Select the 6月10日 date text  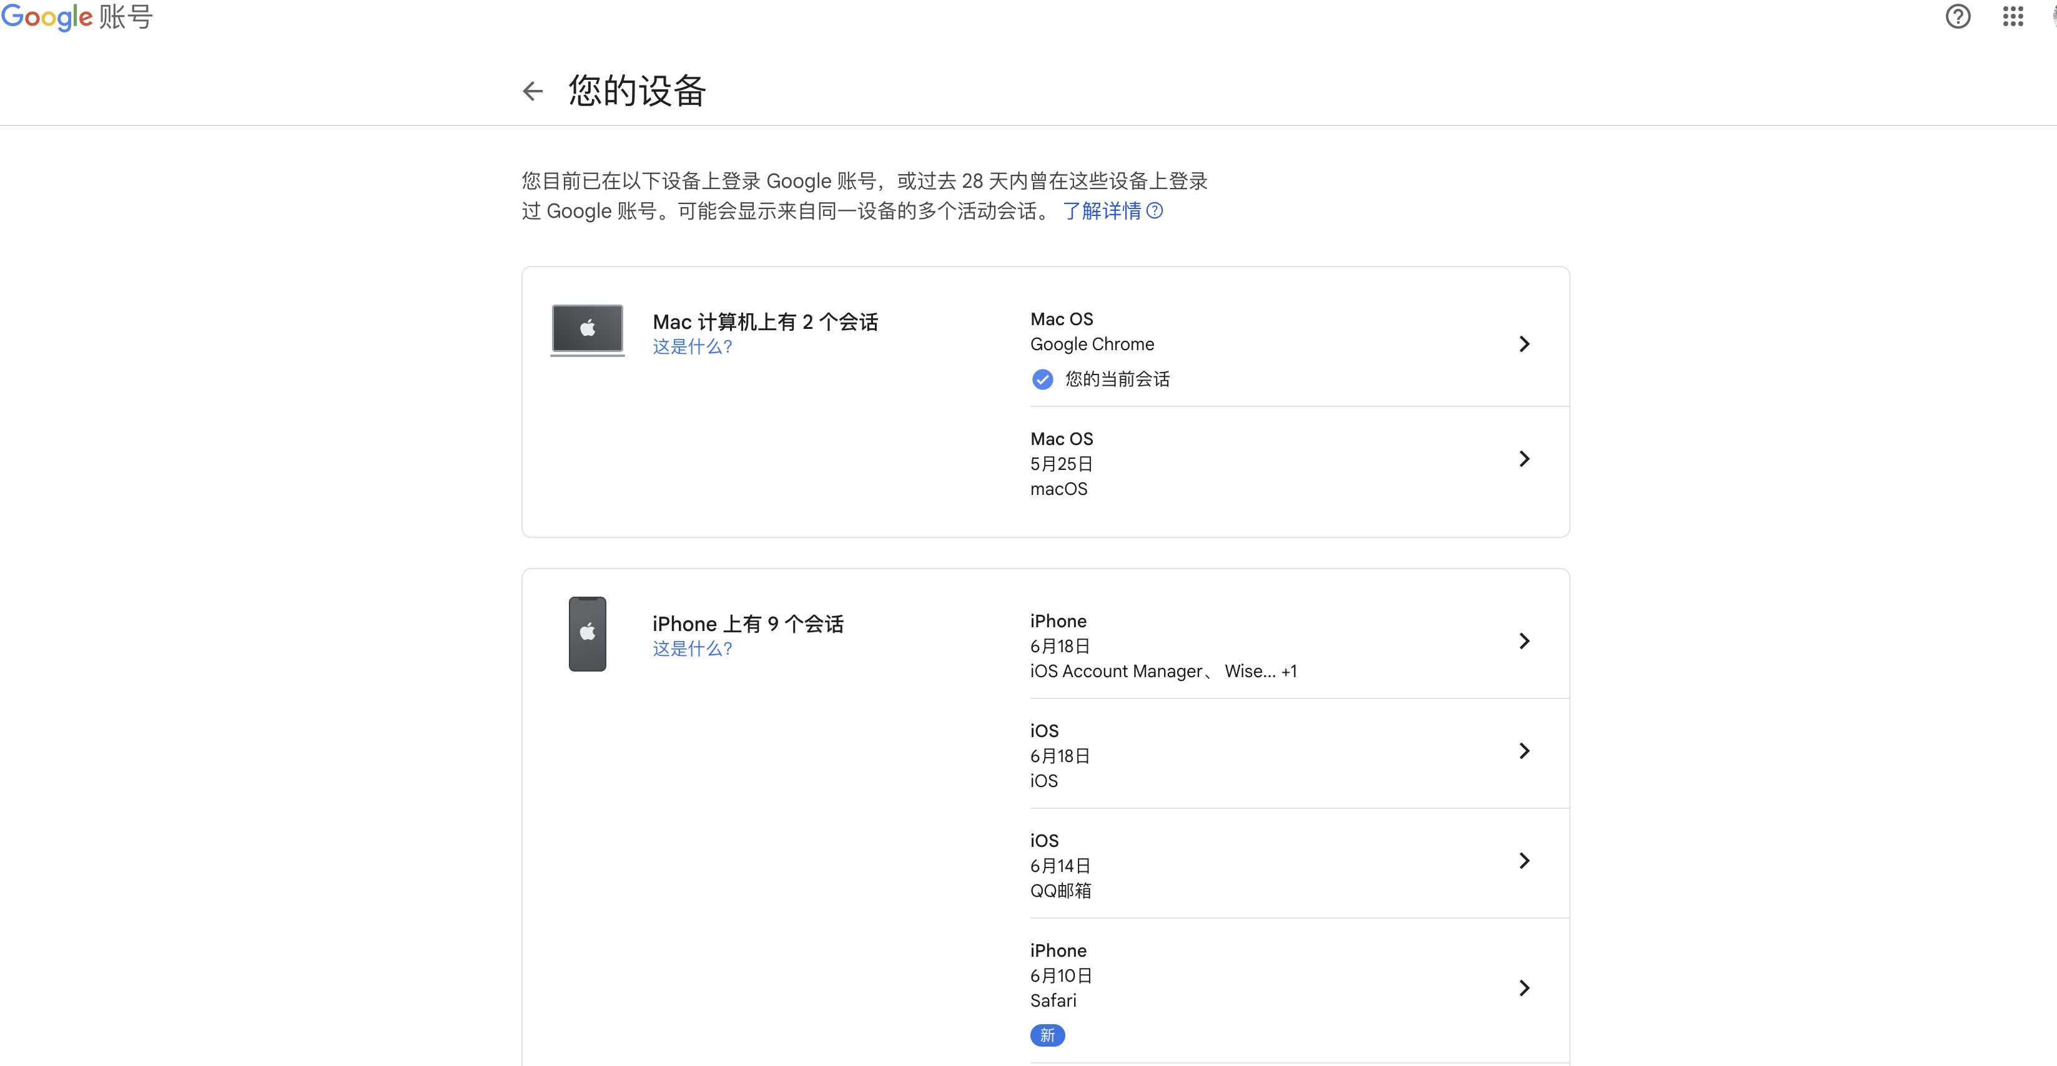point(1061,976)
